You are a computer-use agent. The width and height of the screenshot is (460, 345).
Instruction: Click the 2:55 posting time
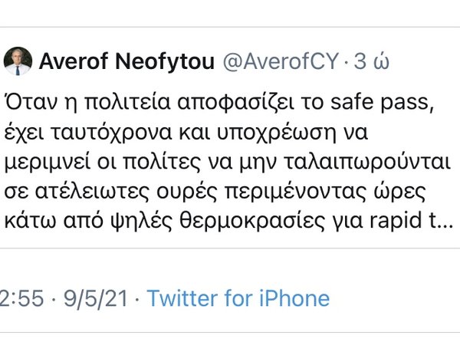[21, 298]
